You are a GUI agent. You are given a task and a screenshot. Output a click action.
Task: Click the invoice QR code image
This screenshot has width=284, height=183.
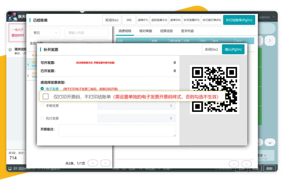pyautogui.click(x=215, y=89)
